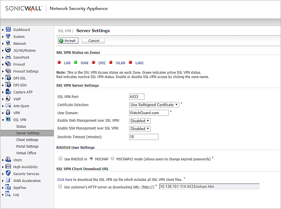Click the Dashboard icon in sidebar
The height and width of the screenshot is (209, 281).
[8, 30]
